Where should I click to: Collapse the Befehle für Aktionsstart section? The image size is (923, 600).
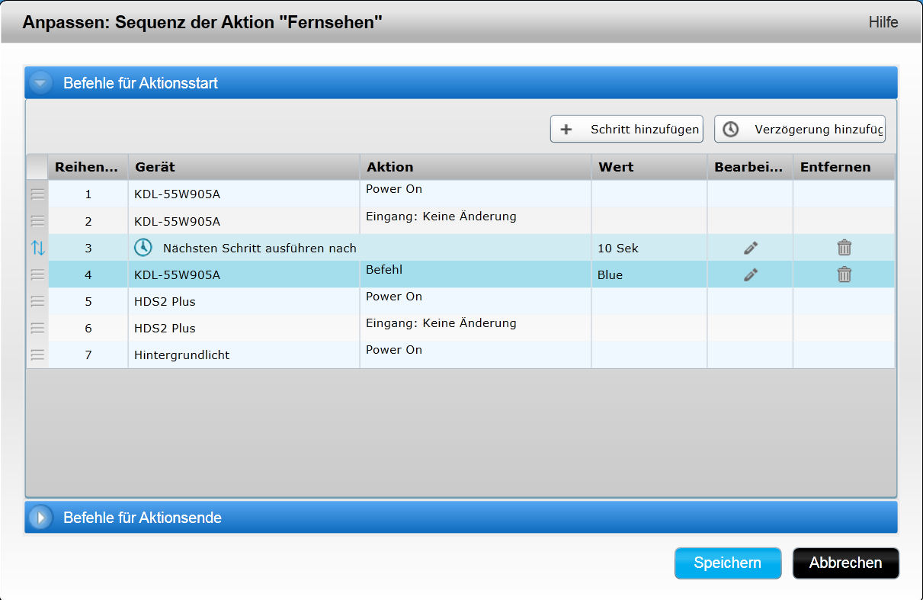tap(40, 82)
